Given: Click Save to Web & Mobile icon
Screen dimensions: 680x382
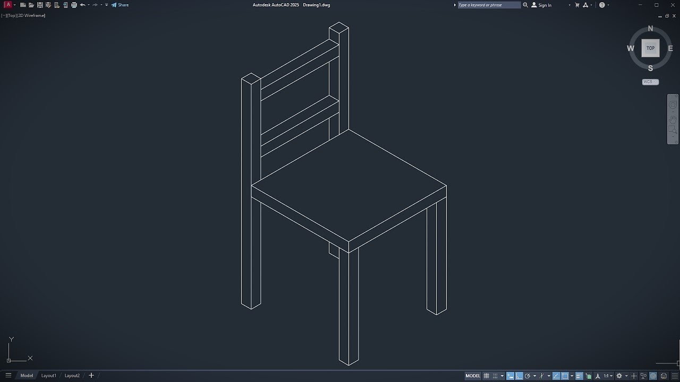Looking at the screenshot, I should tap(65, 5).
